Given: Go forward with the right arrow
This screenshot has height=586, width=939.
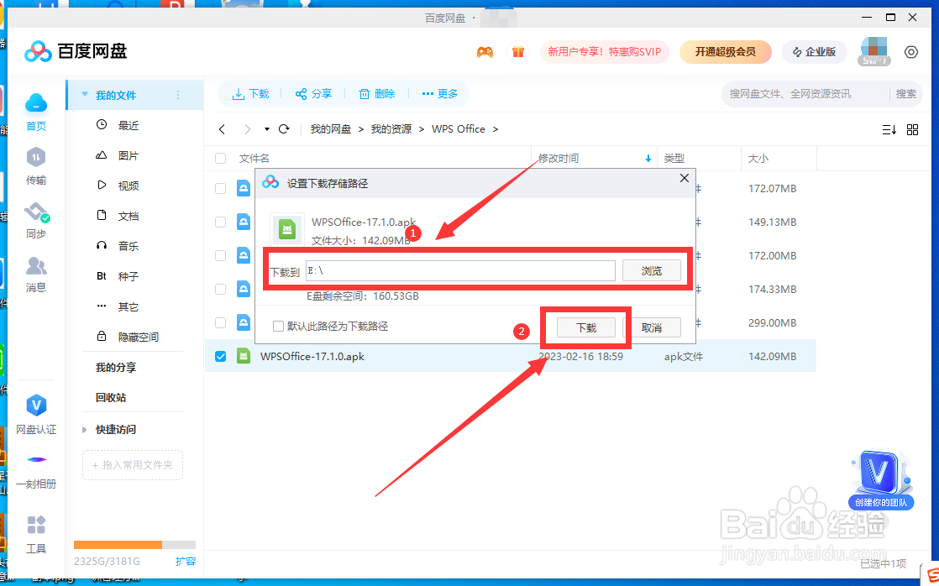Looking at the screenshot, I should tap(247, 129).
